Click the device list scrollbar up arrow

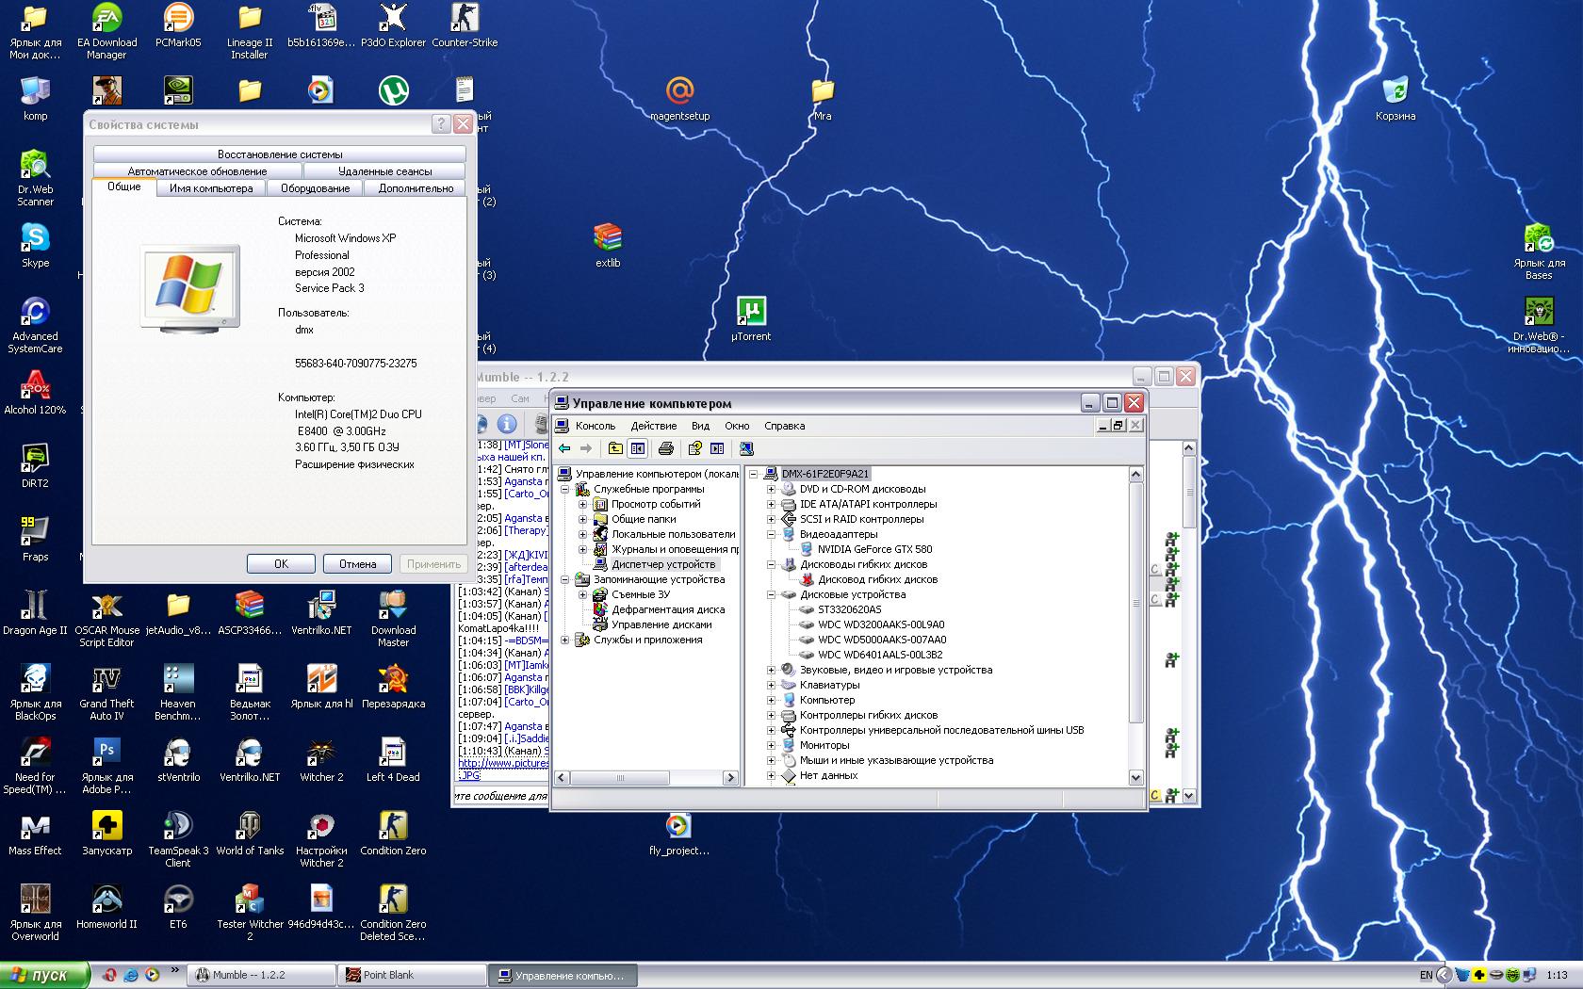coord(1135,474)
